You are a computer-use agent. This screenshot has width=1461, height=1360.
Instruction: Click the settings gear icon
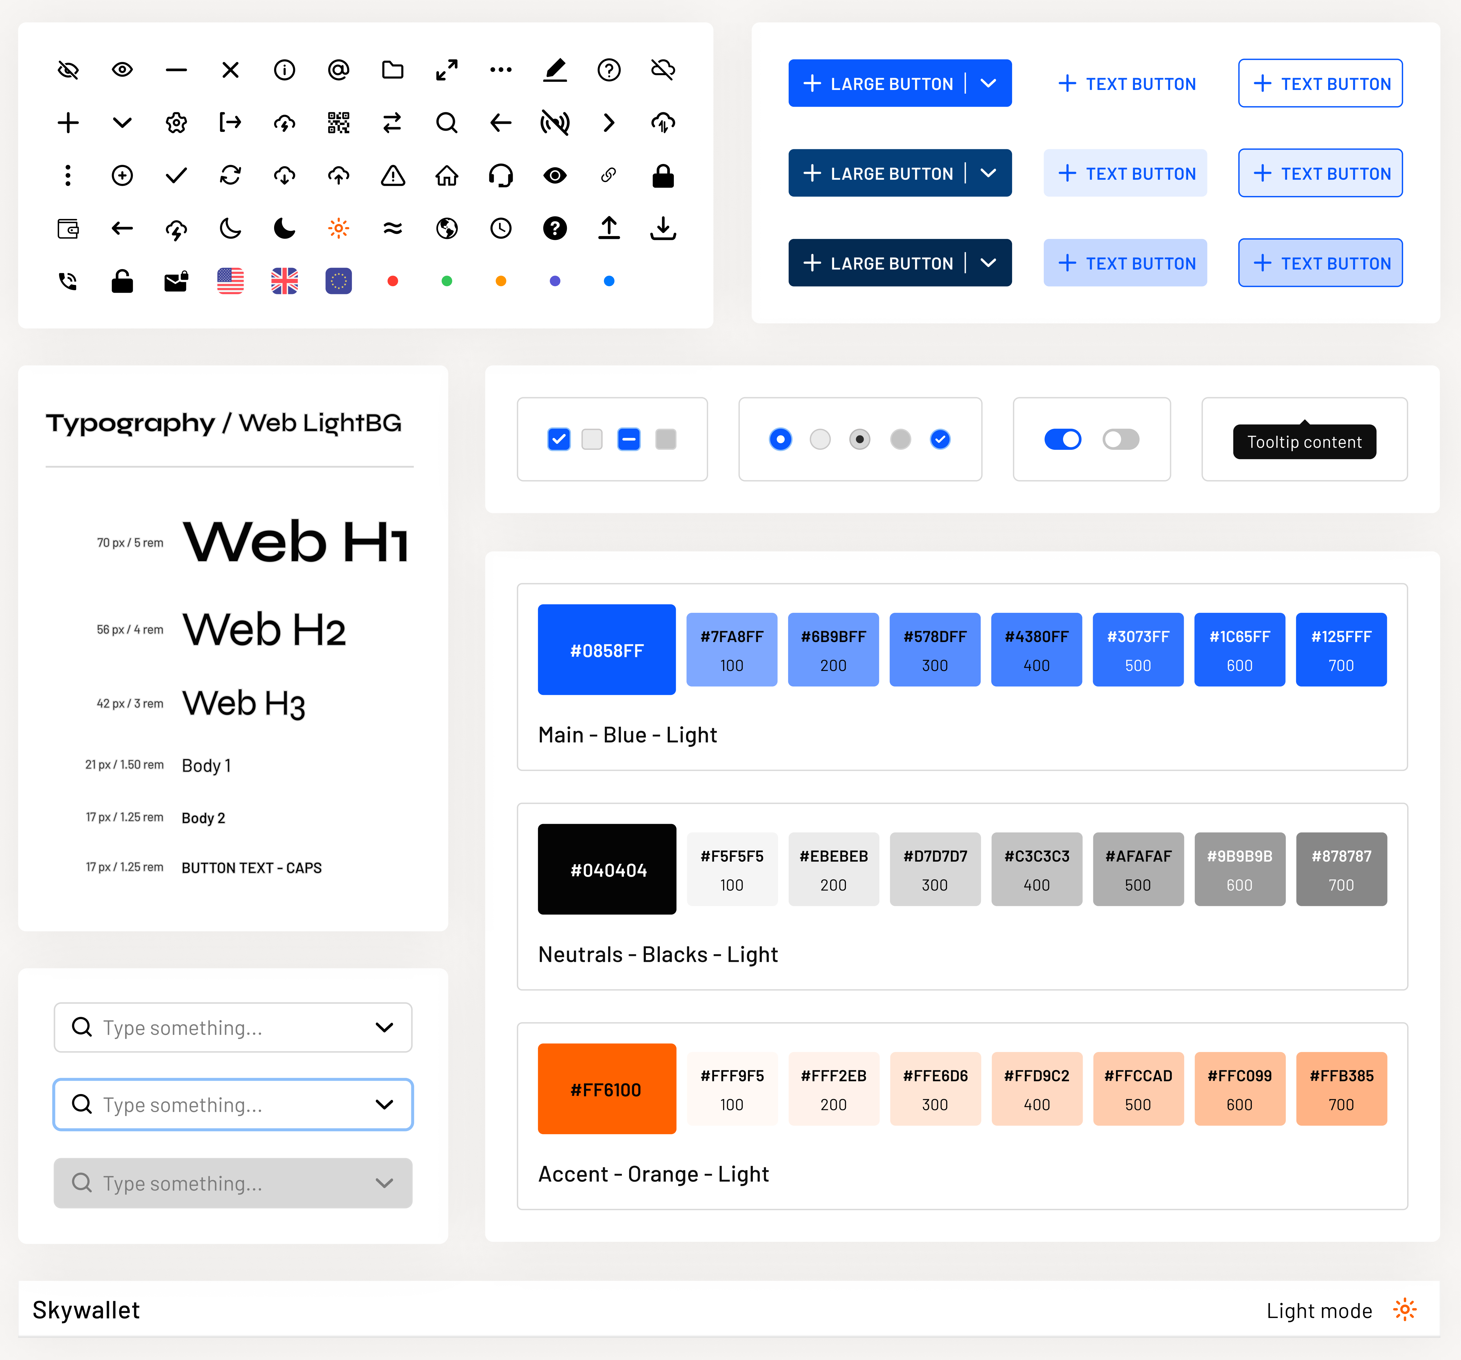tap(176, 123)
